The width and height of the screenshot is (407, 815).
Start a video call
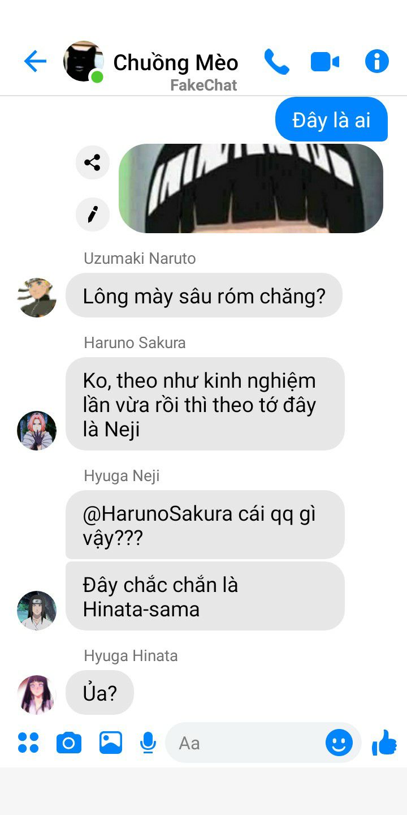point(325,62)
